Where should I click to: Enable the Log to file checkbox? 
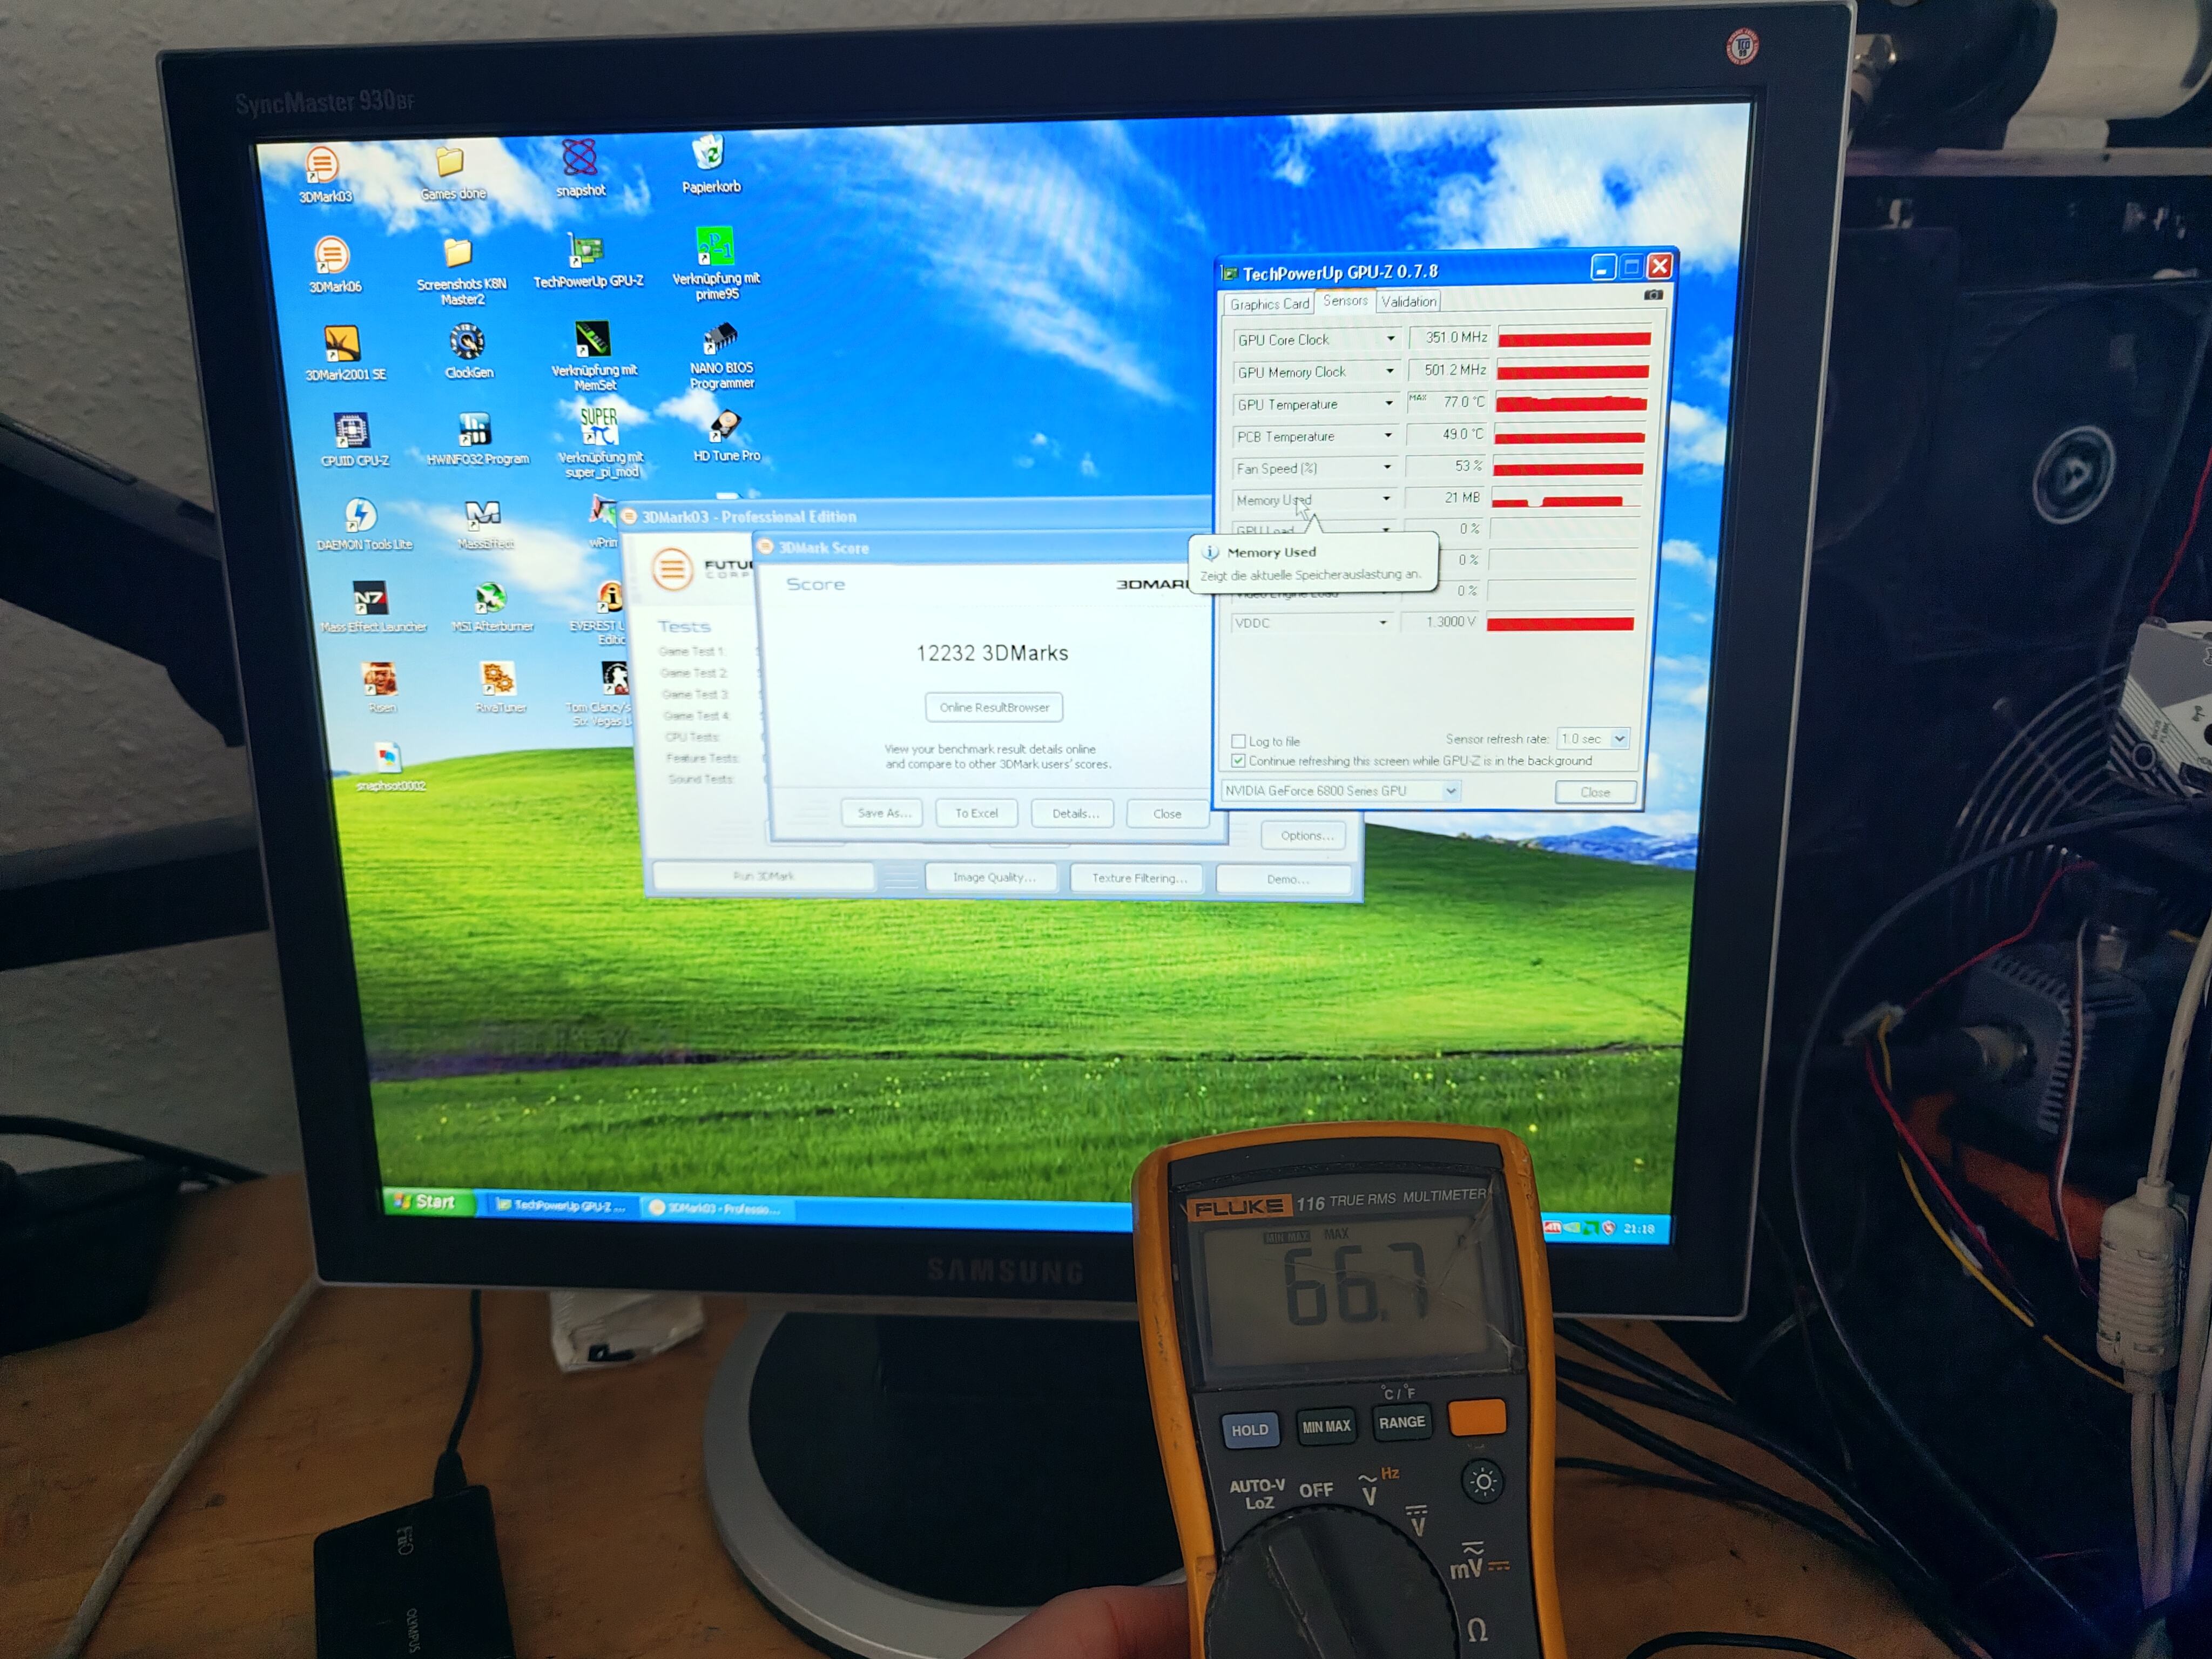click(x=1238, y=741)
